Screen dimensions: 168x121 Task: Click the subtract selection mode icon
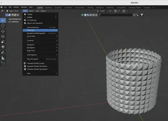pyautogui.click(x=12, y=15)
